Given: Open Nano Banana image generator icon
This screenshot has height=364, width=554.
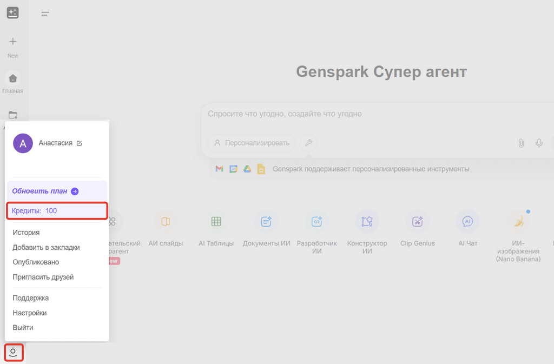Looking at the screenshot, I should coord(518,221).
